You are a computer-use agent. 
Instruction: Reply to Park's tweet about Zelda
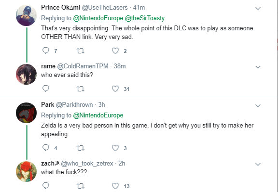[46, 148]
